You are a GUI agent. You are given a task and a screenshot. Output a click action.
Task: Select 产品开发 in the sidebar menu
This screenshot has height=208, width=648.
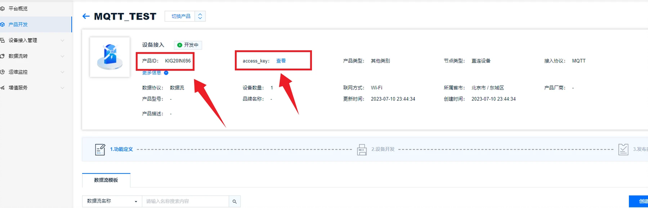coord(35,24)
